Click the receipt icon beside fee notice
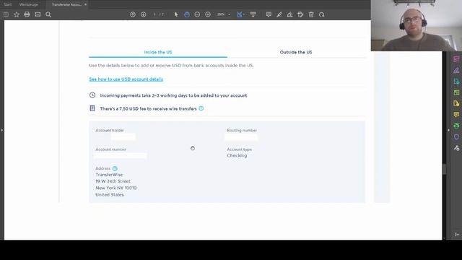The height and width of the screenshot is (260, 462). coord(92,108)
